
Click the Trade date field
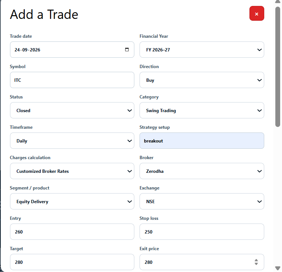click(72, 50)
